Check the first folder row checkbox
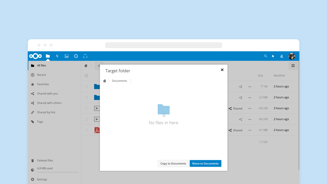The width and height of the screenshot is (327, 184). pos(86,87)
